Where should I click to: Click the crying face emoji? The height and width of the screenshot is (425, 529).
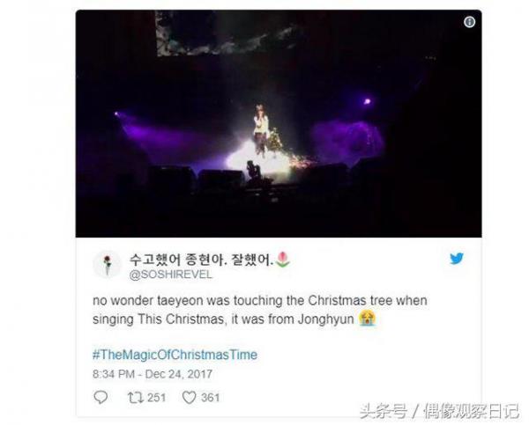pos(367,319)
